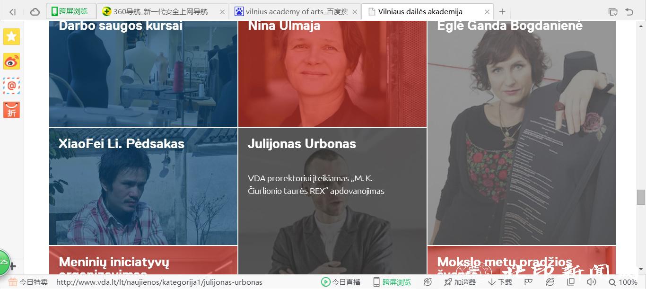Open the Nina Ulmaja portrait tile
The height and width of the screenshot is (289, 646).
tap(332, 74)
